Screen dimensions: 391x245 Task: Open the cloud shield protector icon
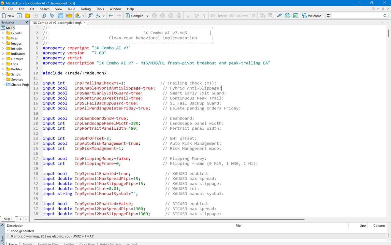pos(287,16)
